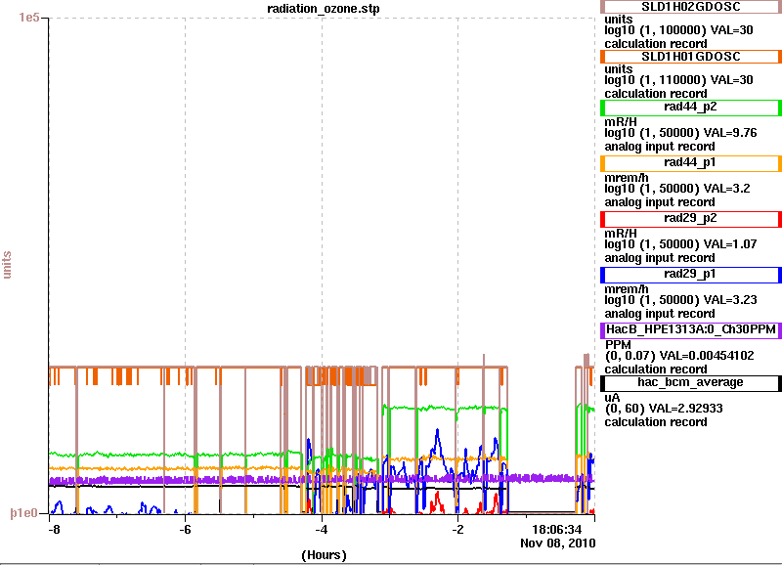
Task: Click the Nov 08, 2010 date label
Action: pos(557,543)
